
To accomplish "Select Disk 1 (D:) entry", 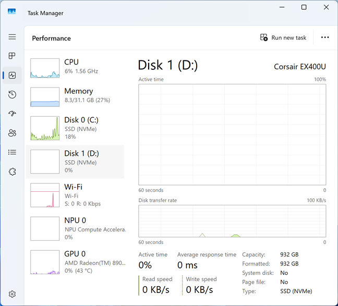I will click(x=75, y=162).
